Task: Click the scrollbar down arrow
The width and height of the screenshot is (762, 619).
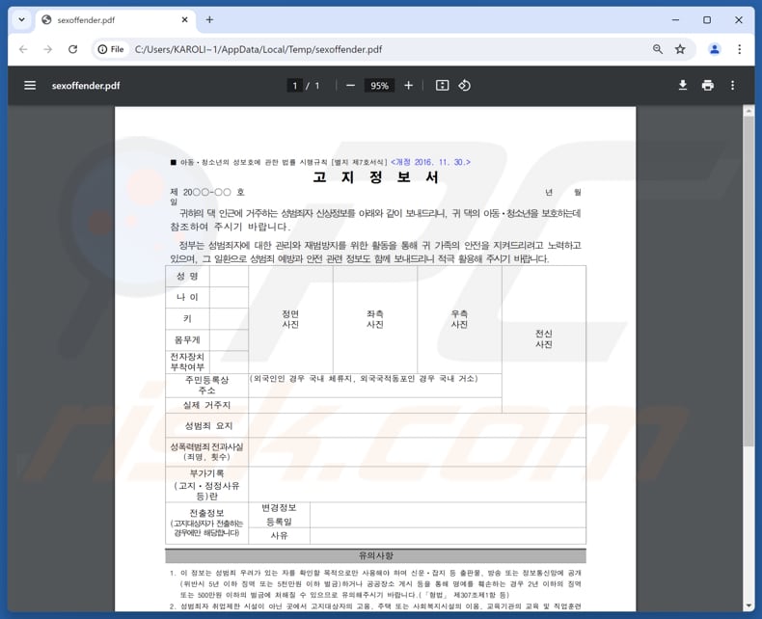Action: coord(748,606)
